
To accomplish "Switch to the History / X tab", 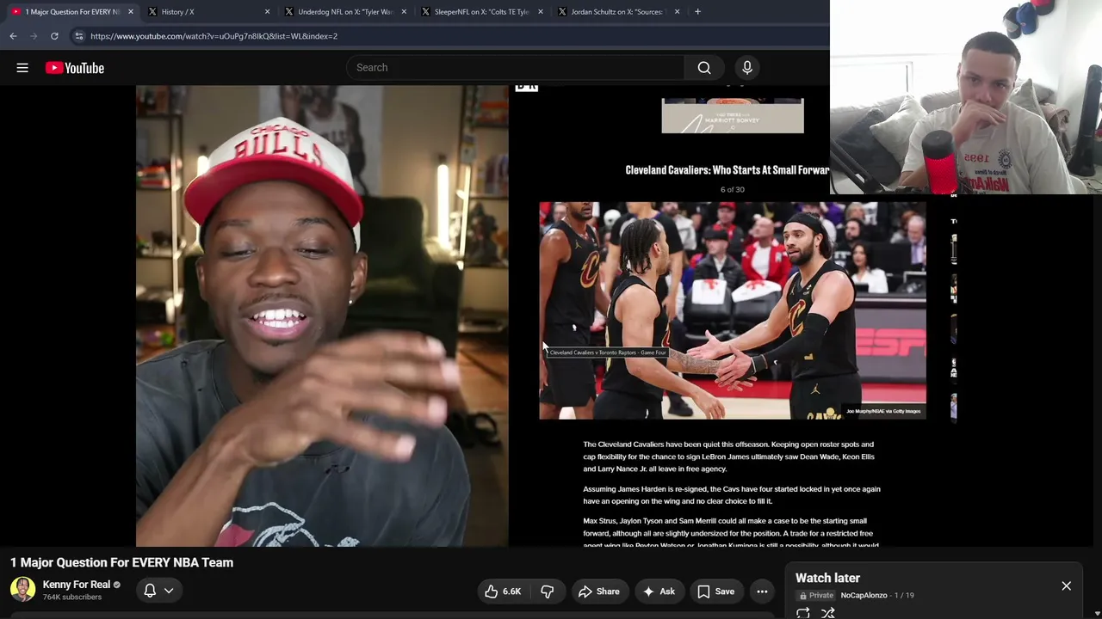I will coord(209,12).
